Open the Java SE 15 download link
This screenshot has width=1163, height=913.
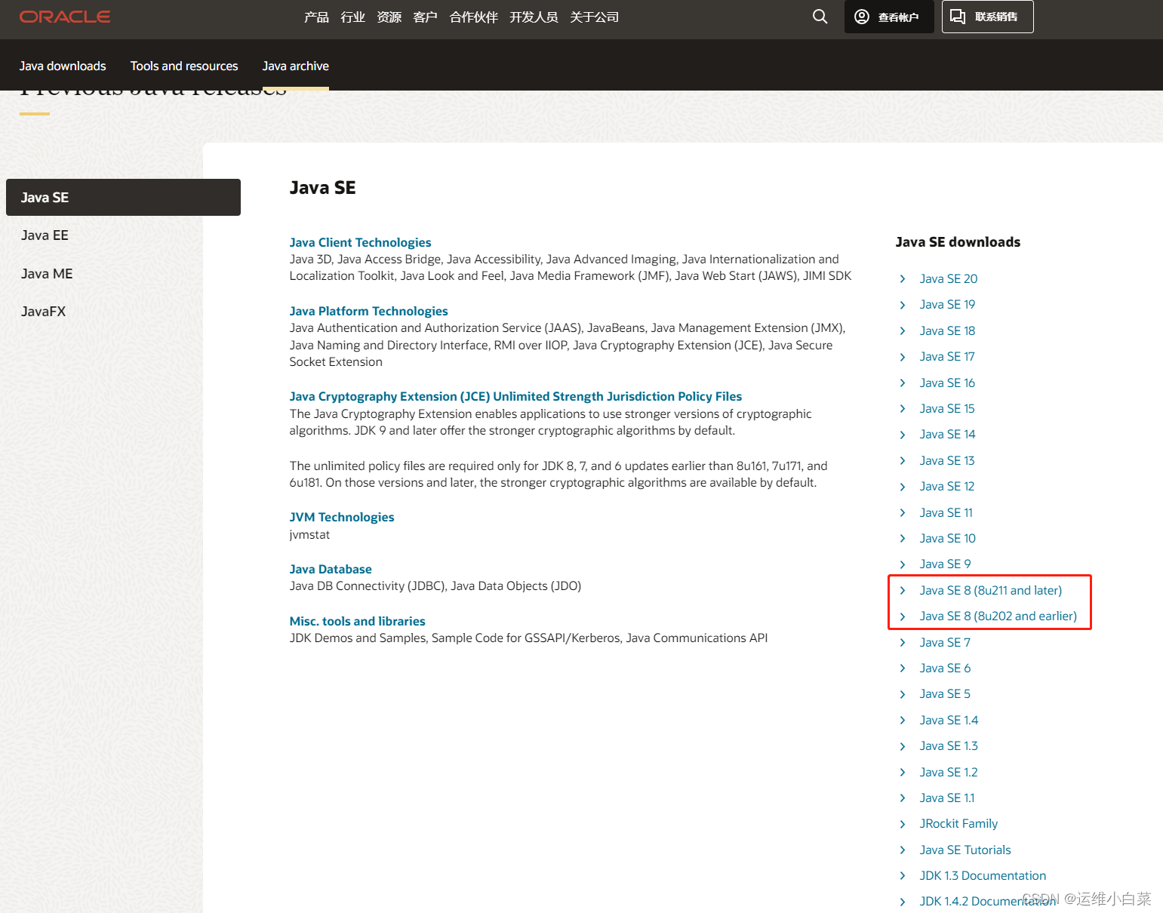[x=946, y=408]
